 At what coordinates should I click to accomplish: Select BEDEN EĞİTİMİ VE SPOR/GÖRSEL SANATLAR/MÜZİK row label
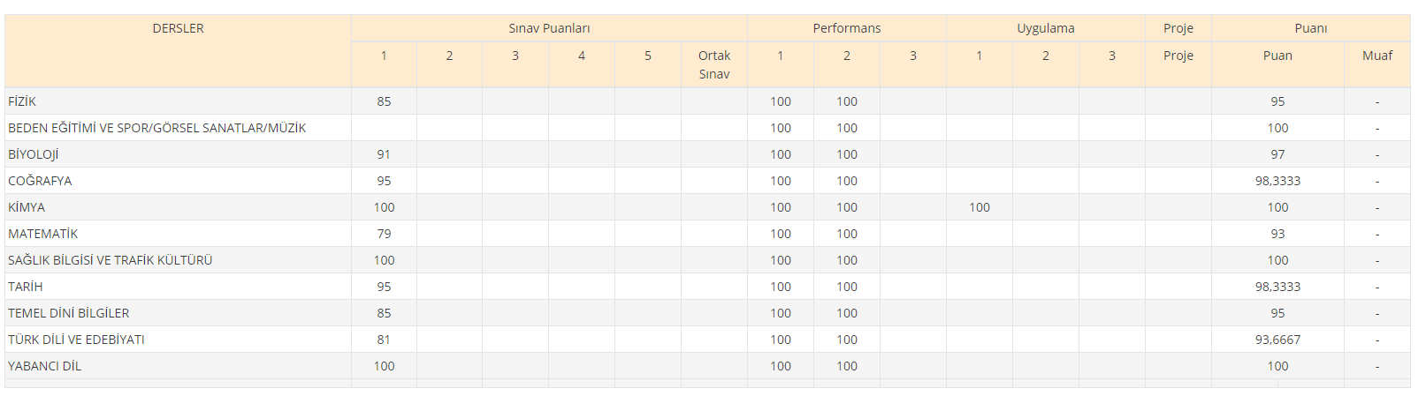(x=157, y=128)
